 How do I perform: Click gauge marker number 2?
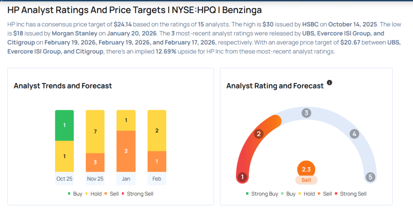click(259, 134)
